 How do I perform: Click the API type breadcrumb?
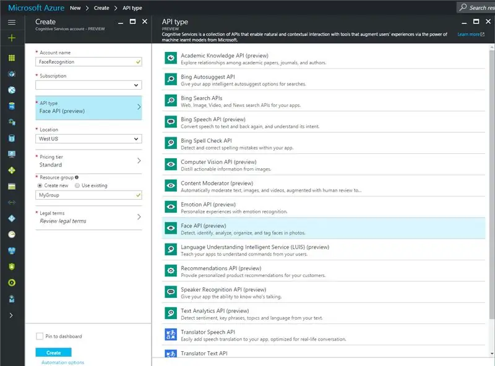click(x=132, y=8)
